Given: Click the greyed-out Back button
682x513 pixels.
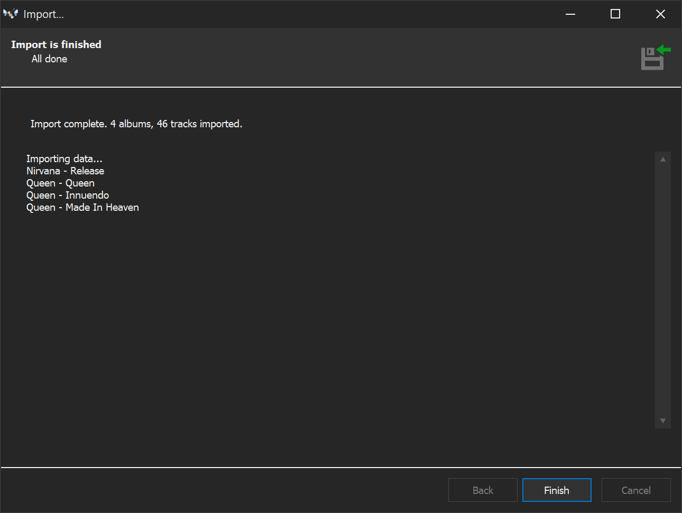Looking at the screenshot, I should [482, 490].
